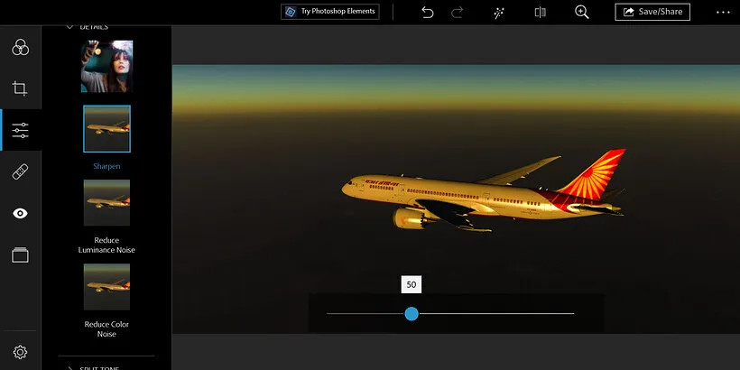
Task: Click the Try Photoshop Elements button
Action: (329, 12)
